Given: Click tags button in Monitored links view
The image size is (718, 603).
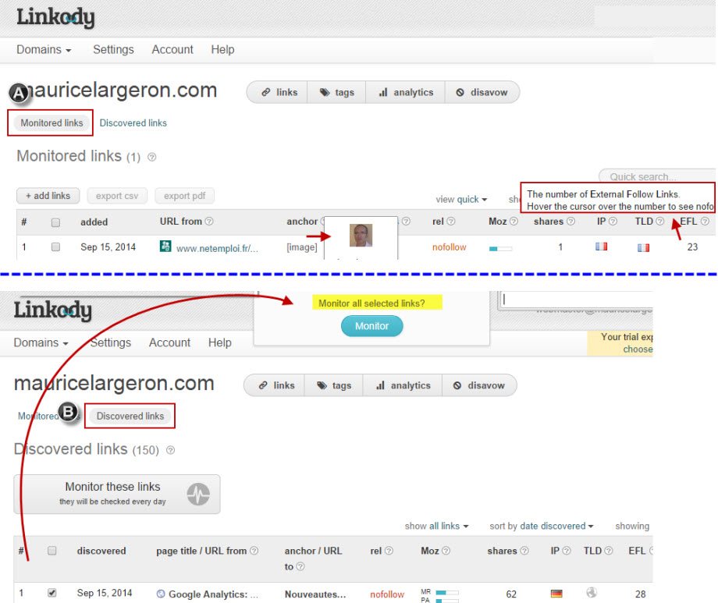Looking at the screenshot, I should pyautogui.click(x=336, y=92).
